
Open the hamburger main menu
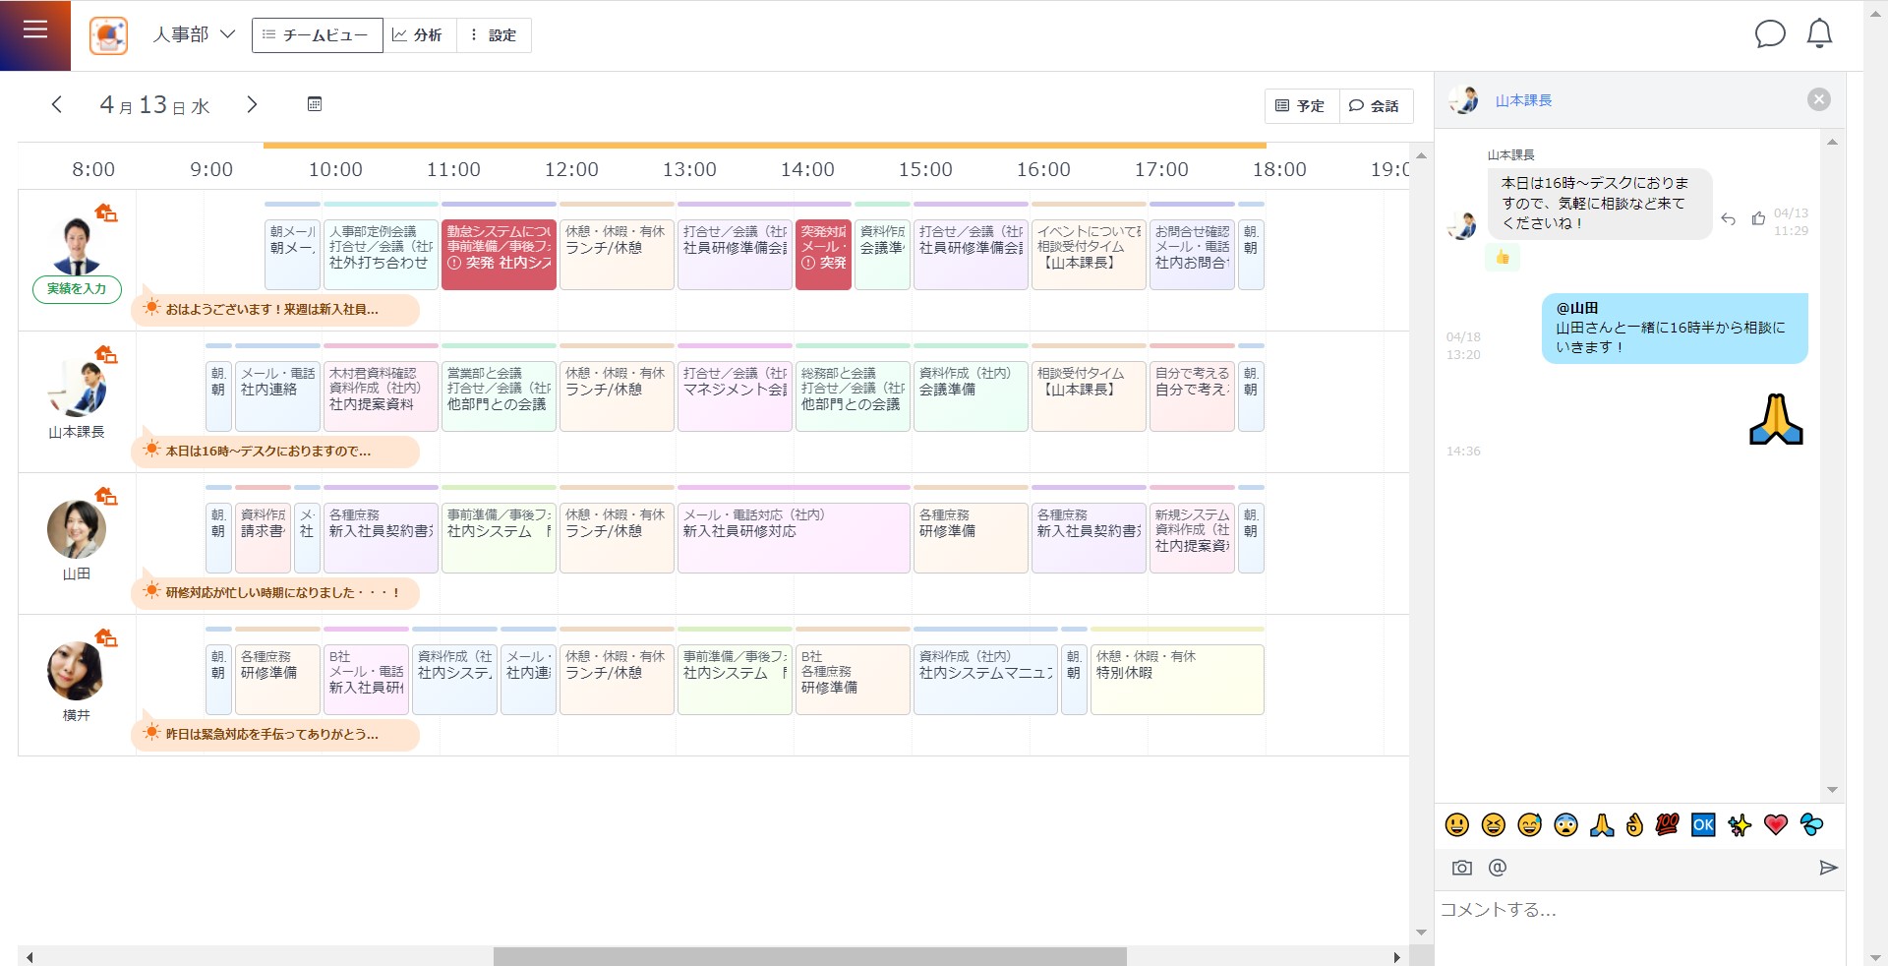click(x=35, y=30)
